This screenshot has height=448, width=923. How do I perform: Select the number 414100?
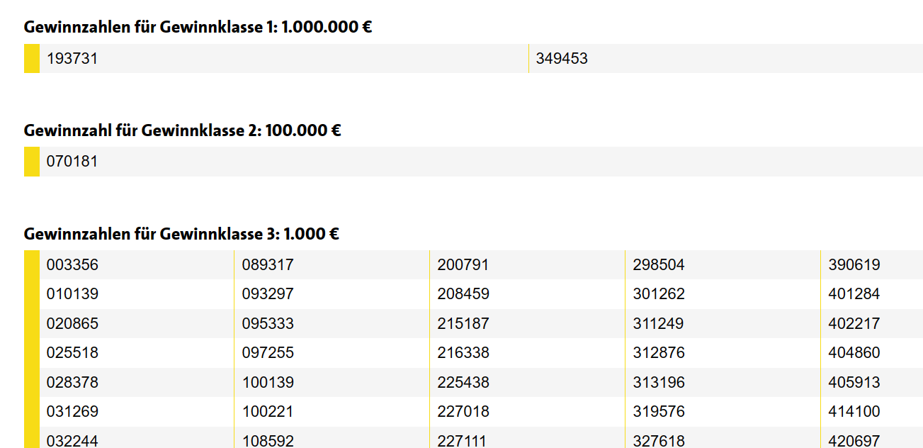[854, 412]
